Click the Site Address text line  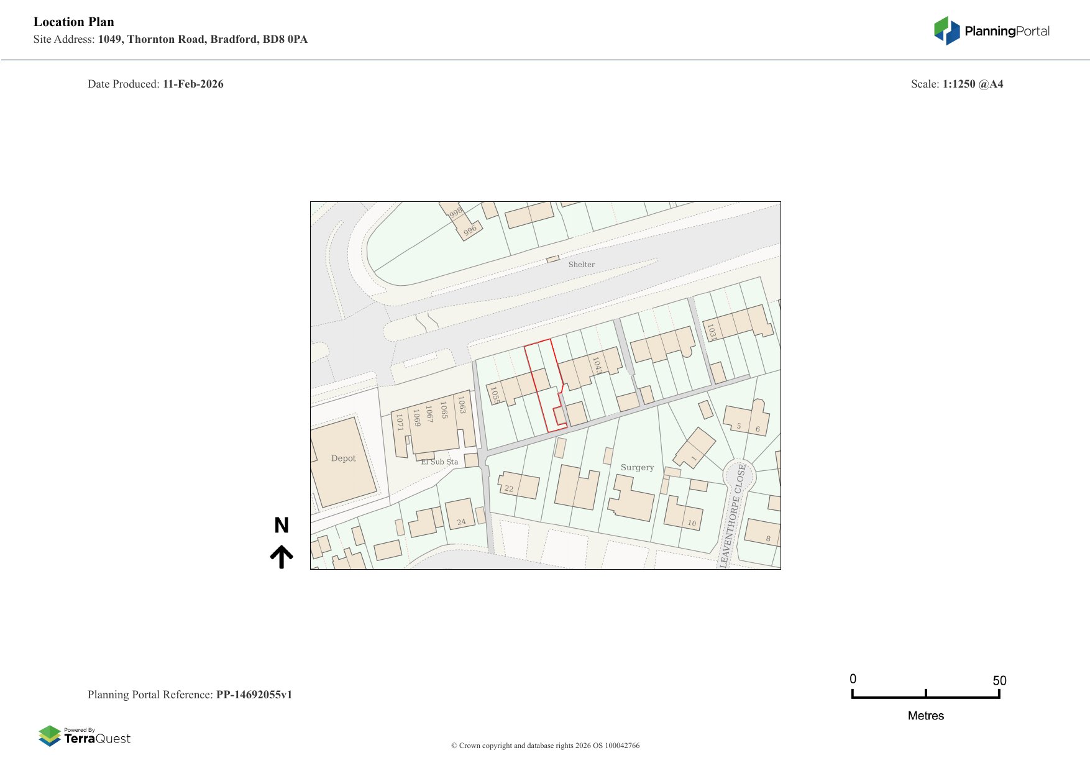coord(170,39)
